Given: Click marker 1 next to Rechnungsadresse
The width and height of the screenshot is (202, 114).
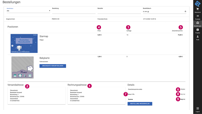Looking at the screenshot, I should point(89,86).
